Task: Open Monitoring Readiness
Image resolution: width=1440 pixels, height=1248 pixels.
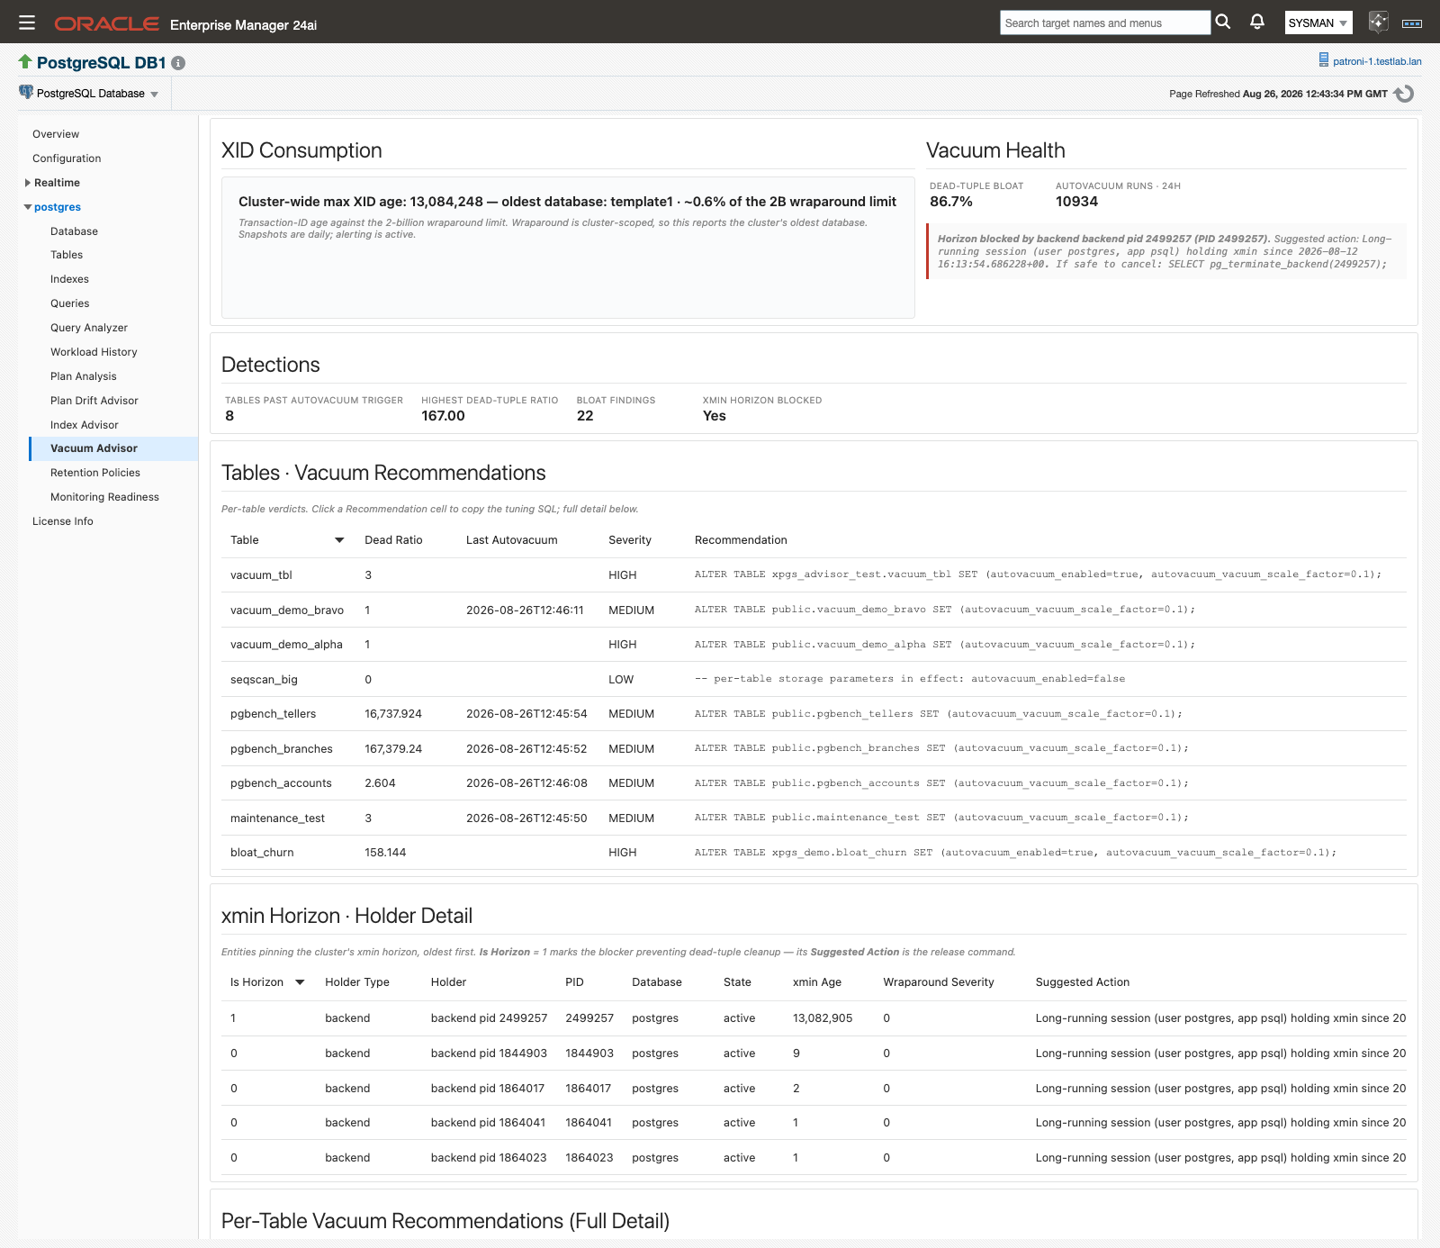Action: coord(104,497)
